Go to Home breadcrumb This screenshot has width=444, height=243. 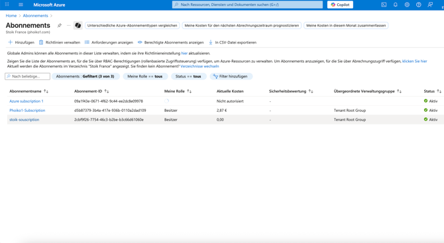coord(11,15)
